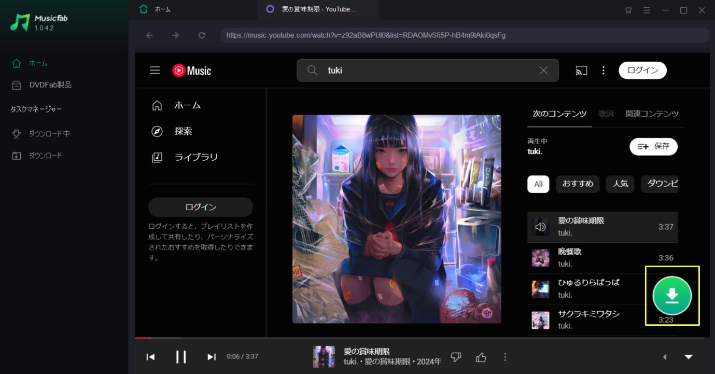This screenshot has width=715, height=374.
Task: Switch to the 愛の賞味期限 - YouTube tab
Action: click(318, 9)
